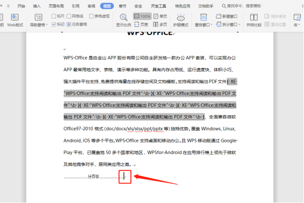
Task: Expand the 重排窗口 dropdown arrow
Action: pyautogui.click(x=212, y=25)
